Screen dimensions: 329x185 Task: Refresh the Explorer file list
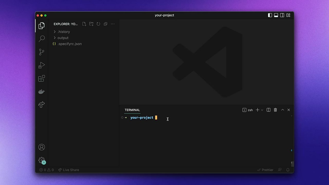(98, 24)
